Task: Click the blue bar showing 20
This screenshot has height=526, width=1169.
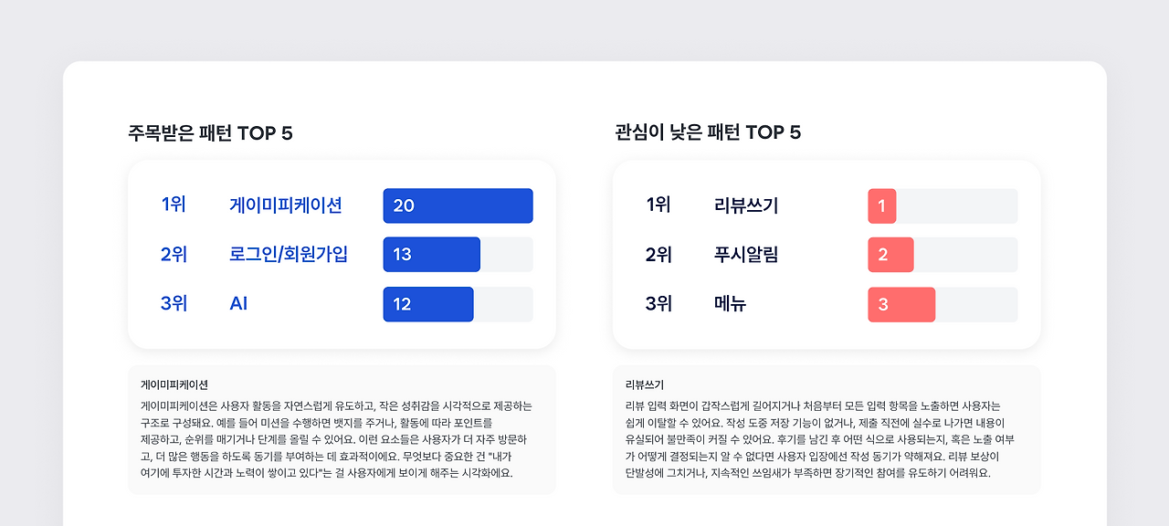Action: point(458,205)
